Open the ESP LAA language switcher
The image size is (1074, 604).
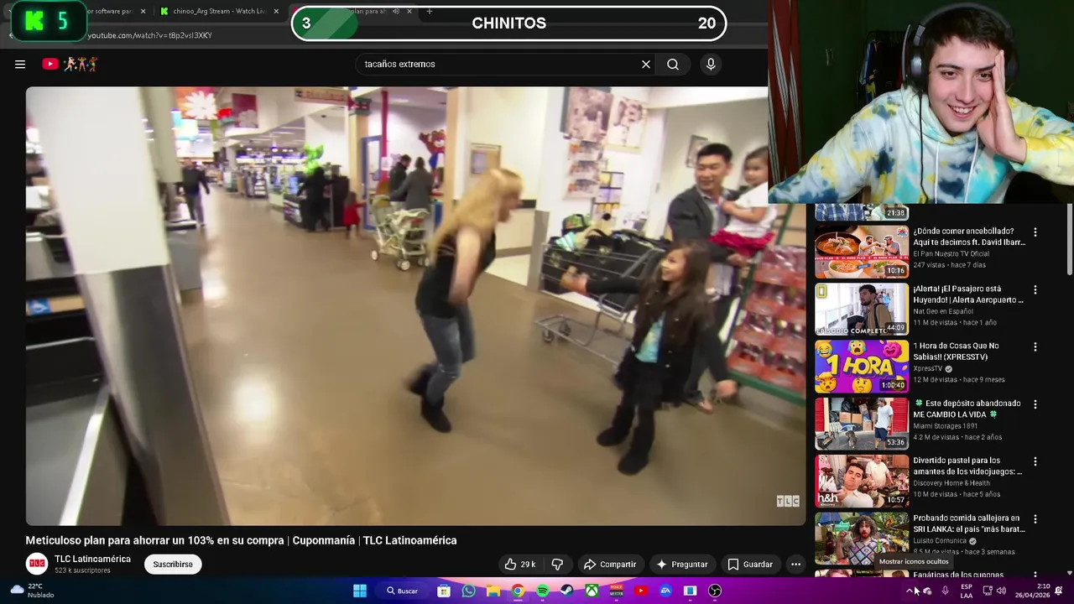(967, 591)
